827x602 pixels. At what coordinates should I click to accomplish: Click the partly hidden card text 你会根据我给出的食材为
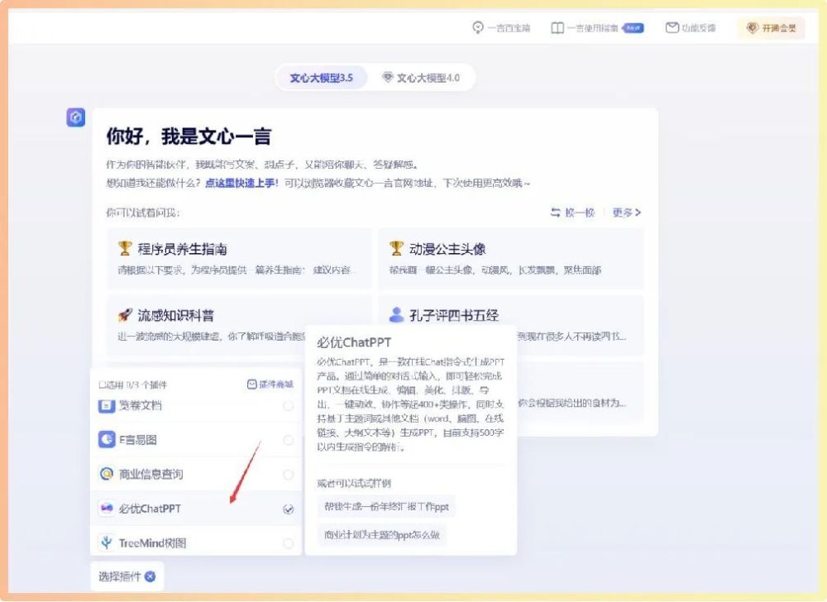(x=571, y=403)
